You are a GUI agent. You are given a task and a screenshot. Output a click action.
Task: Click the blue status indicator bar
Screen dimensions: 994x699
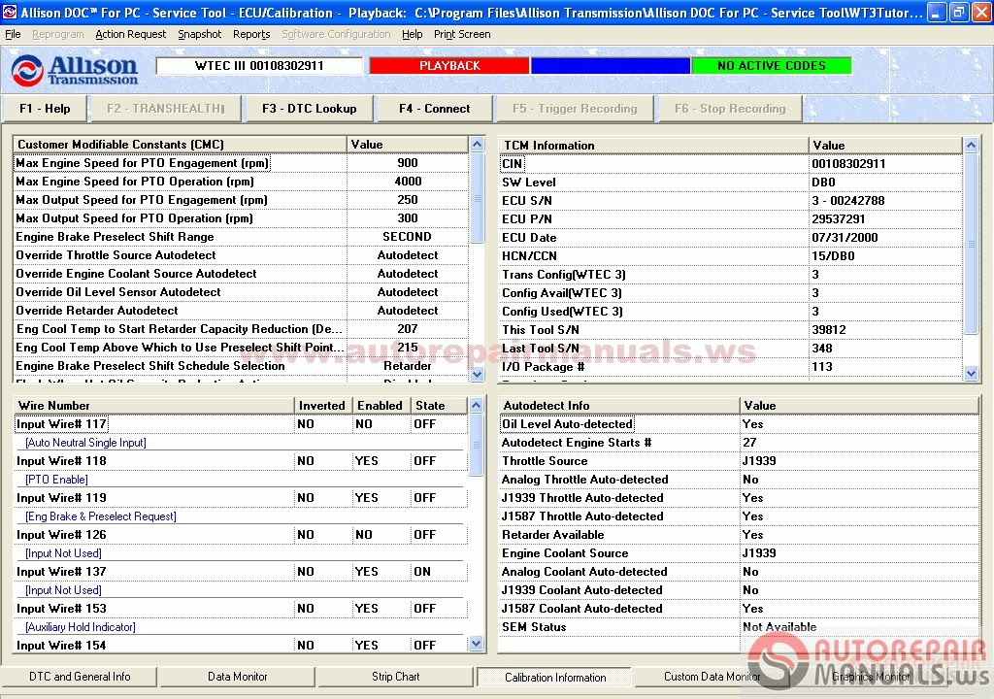(611, 65)
